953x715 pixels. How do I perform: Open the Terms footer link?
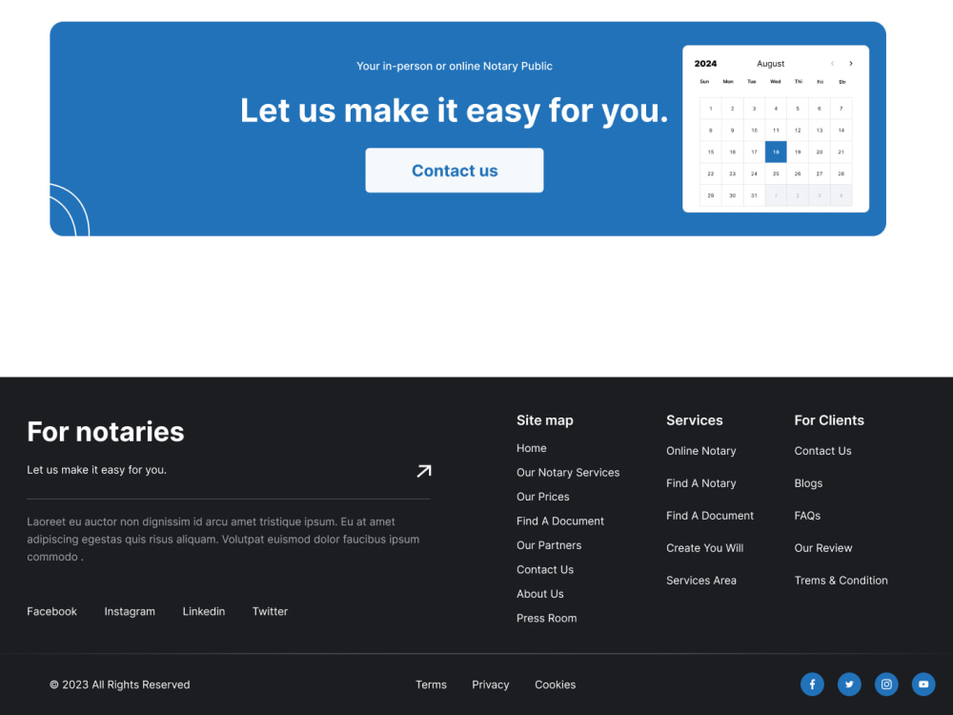point(431,684)
